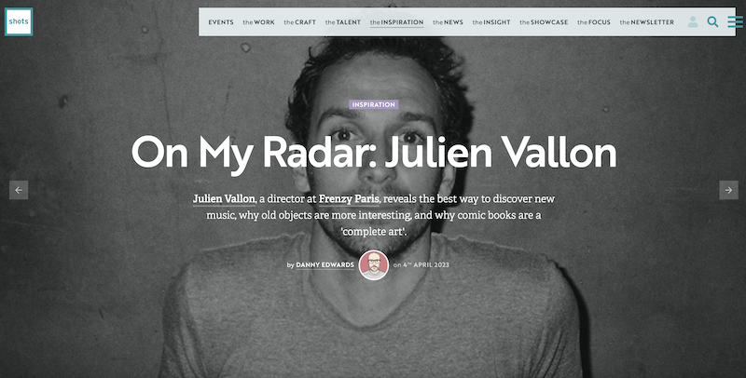Follow the Frenzy Paris link
Image resolution: width=746 pixels, height=378 pixels.
(349, 198)
